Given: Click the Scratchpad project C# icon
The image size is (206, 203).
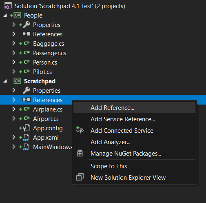Looking at the screenshot, I should [17, 81].
